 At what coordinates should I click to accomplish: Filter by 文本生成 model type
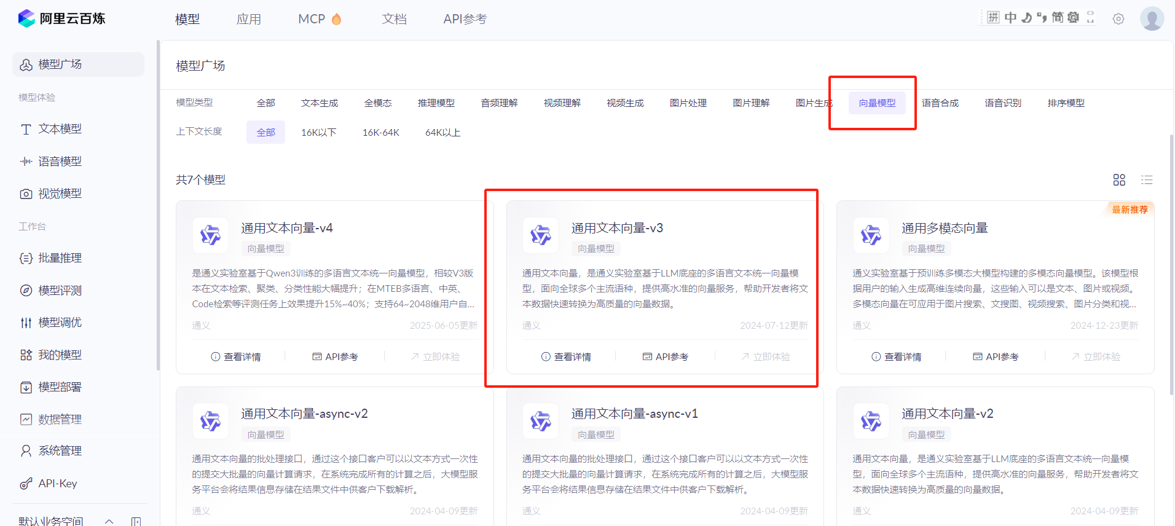coord(320,103)
